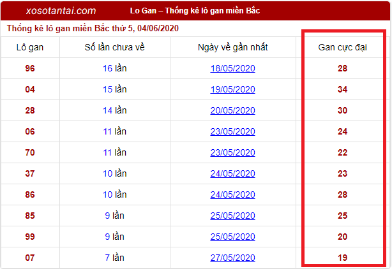Click '10 lần' in row 86
Screen dimensions: 392x271
pyautogui.click(x=115, y=194)
